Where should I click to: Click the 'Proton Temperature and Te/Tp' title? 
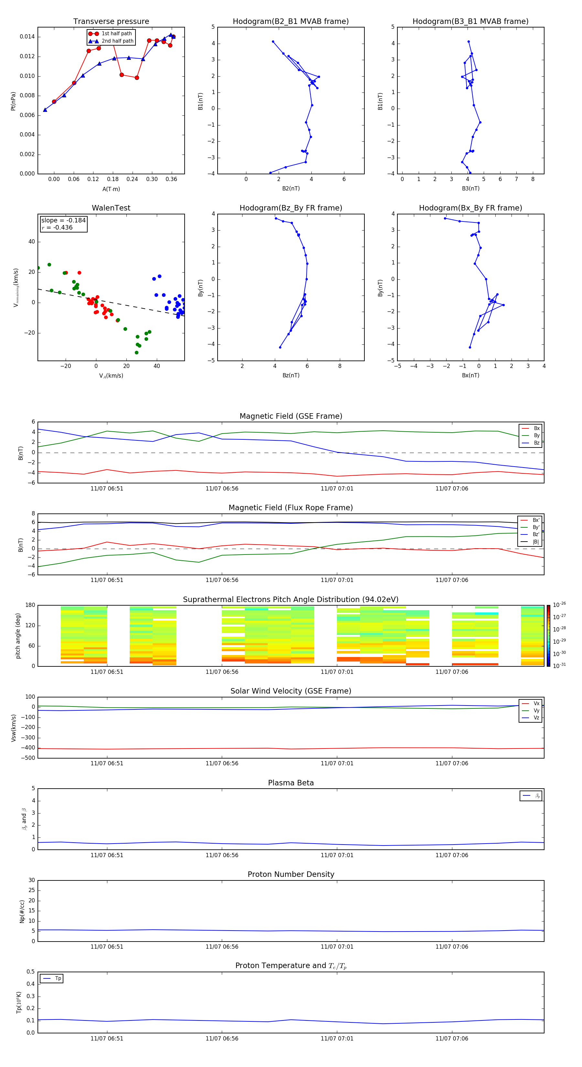(291, 966)
